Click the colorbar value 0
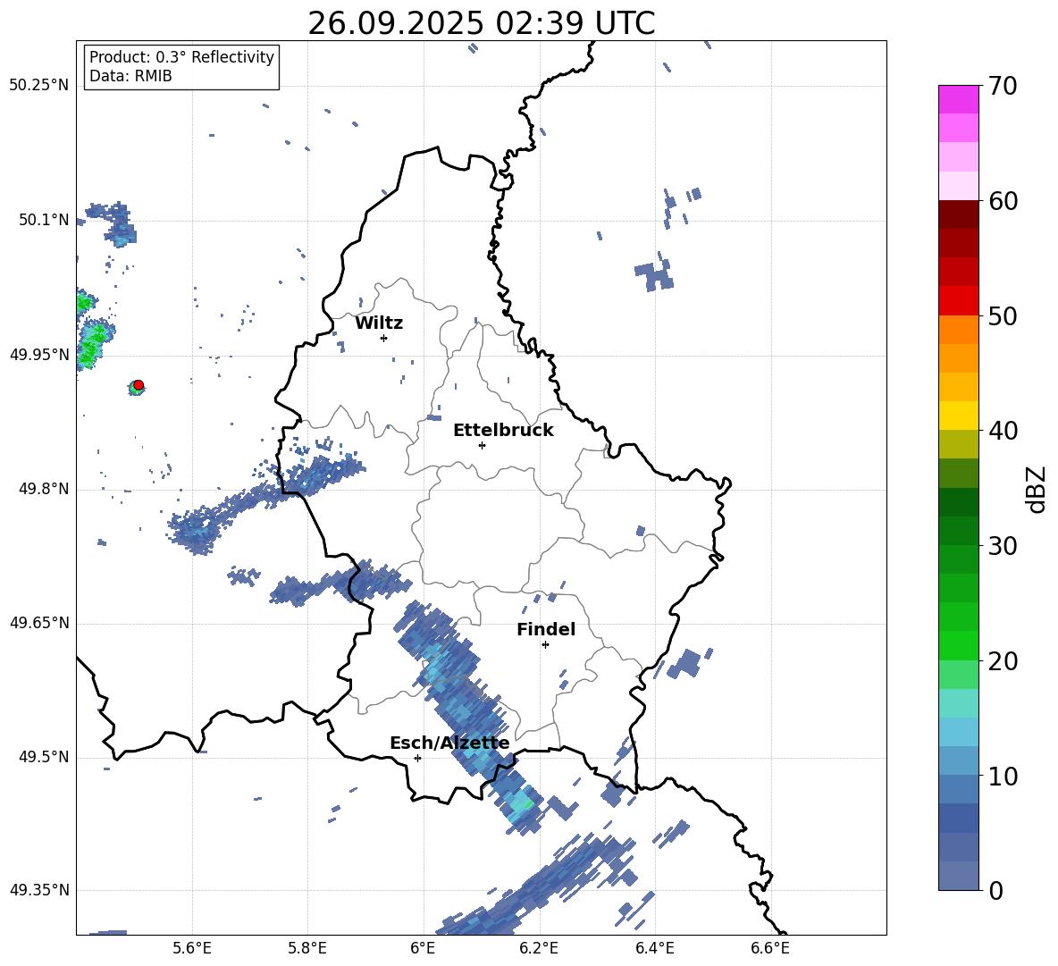 (995, 891)
